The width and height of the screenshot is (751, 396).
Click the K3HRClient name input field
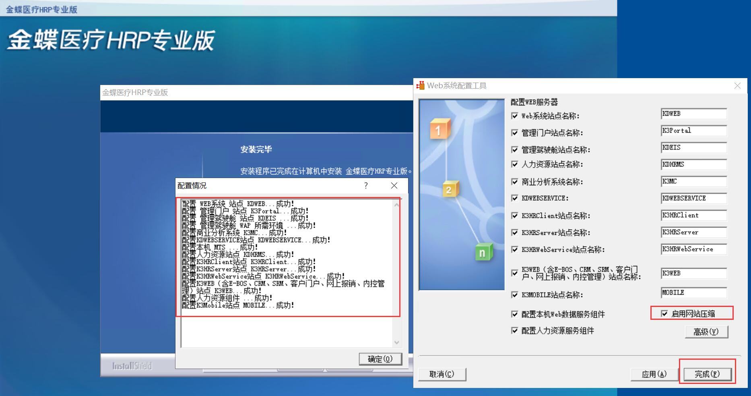(694, 216)
